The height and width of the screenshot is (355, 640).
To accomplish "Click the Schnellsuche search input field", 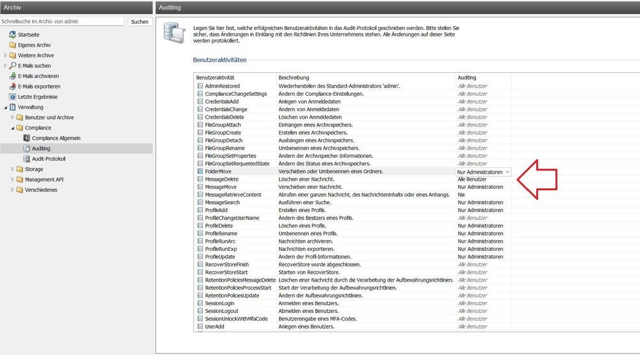I will [x=62, y=22].
